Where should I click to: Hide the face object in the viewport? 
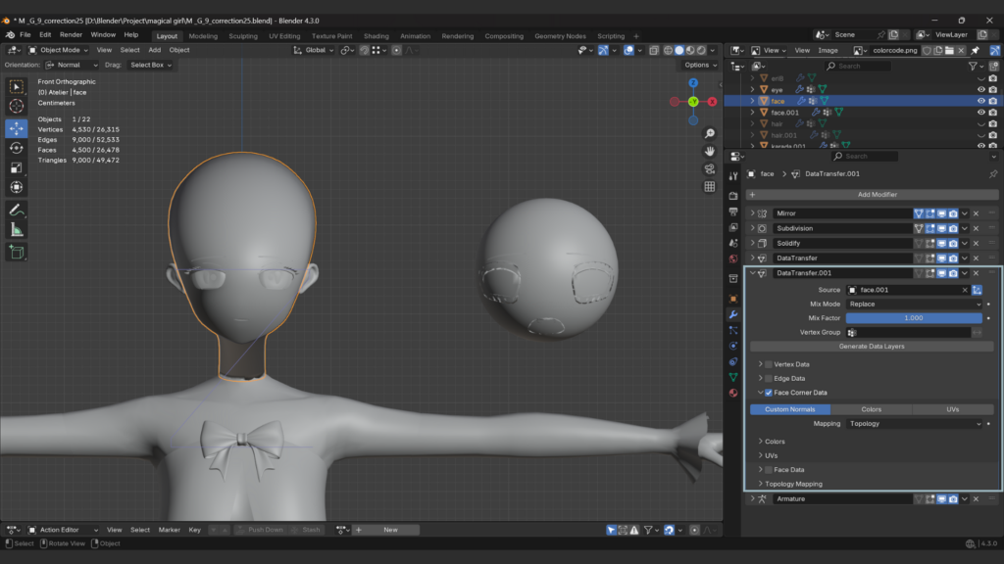(980, 101)
